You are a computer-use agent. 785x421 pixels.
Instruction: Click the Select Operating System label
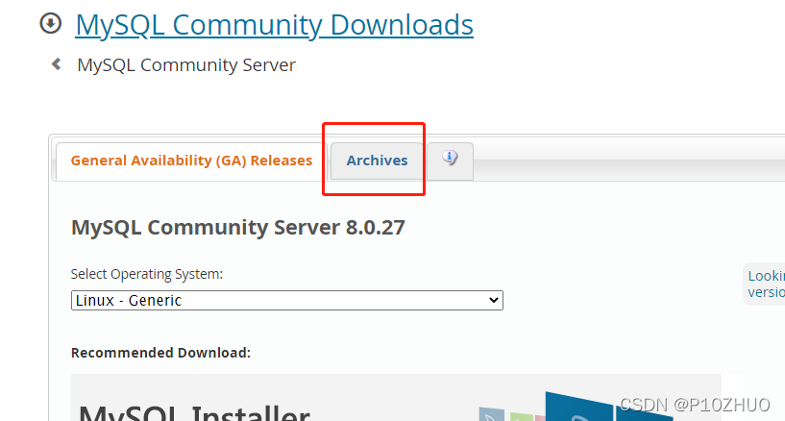click(x=147, y=274)
